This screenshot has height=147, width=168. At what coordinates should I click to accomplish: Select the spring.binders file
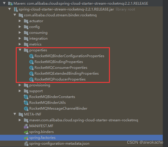pyautogui.click(x=41, y=132)
